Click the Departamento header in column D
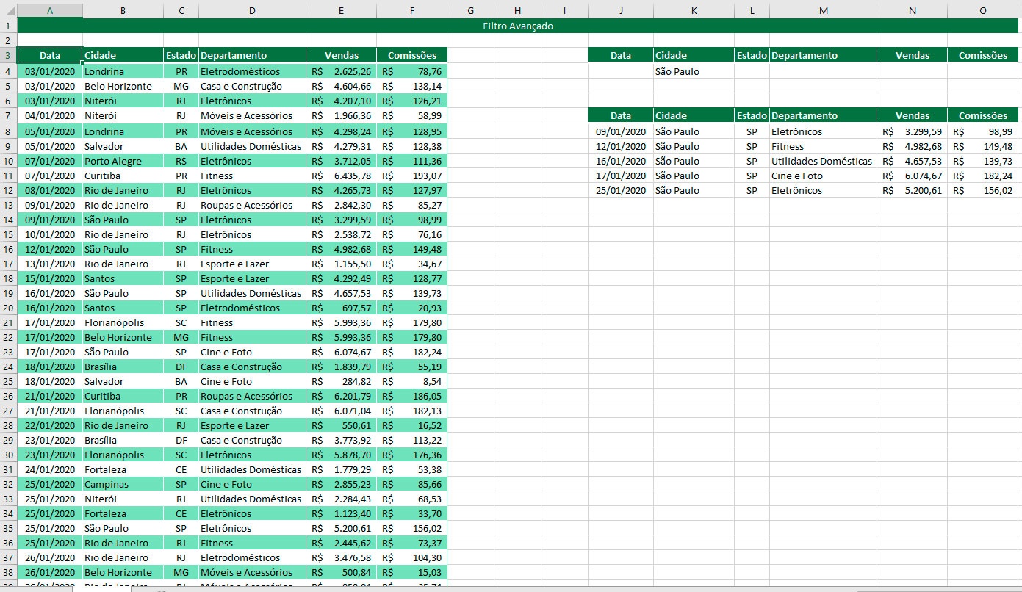Image resolution: width=1022 pixels, height=592 pixels. point(252,55)
